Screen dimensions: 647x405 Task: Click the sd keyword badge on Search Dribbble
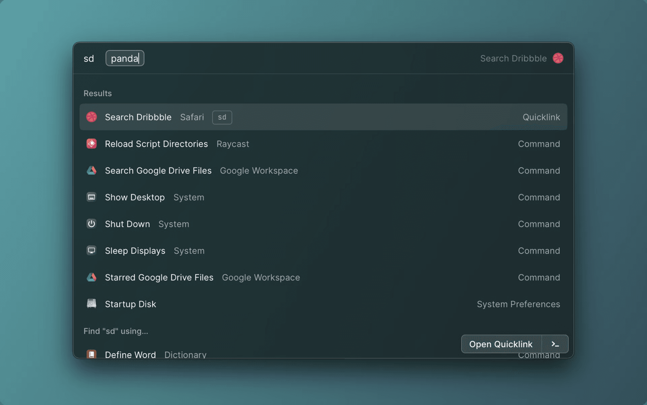click(x=222, y=117)
